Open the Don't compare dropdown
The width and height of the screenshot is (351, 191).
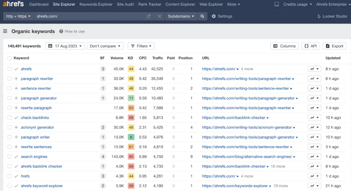(105, 46)
